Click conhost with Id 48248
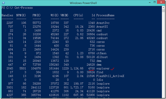Image resolution: width=166 pixels, height=99 pixels. [102, 38]
